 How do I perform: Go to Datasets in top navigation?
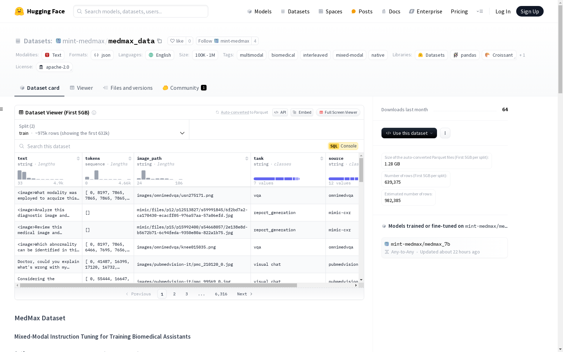pyautogui.click(x=295, y=11)
